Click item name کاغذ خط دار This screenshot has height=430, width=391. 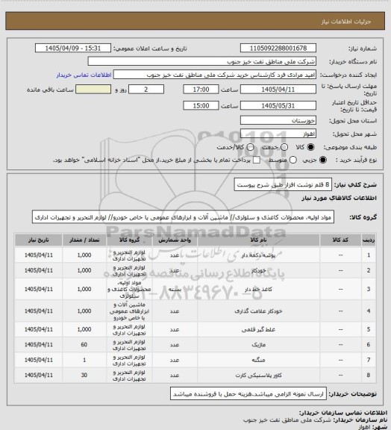pos(258,290)
